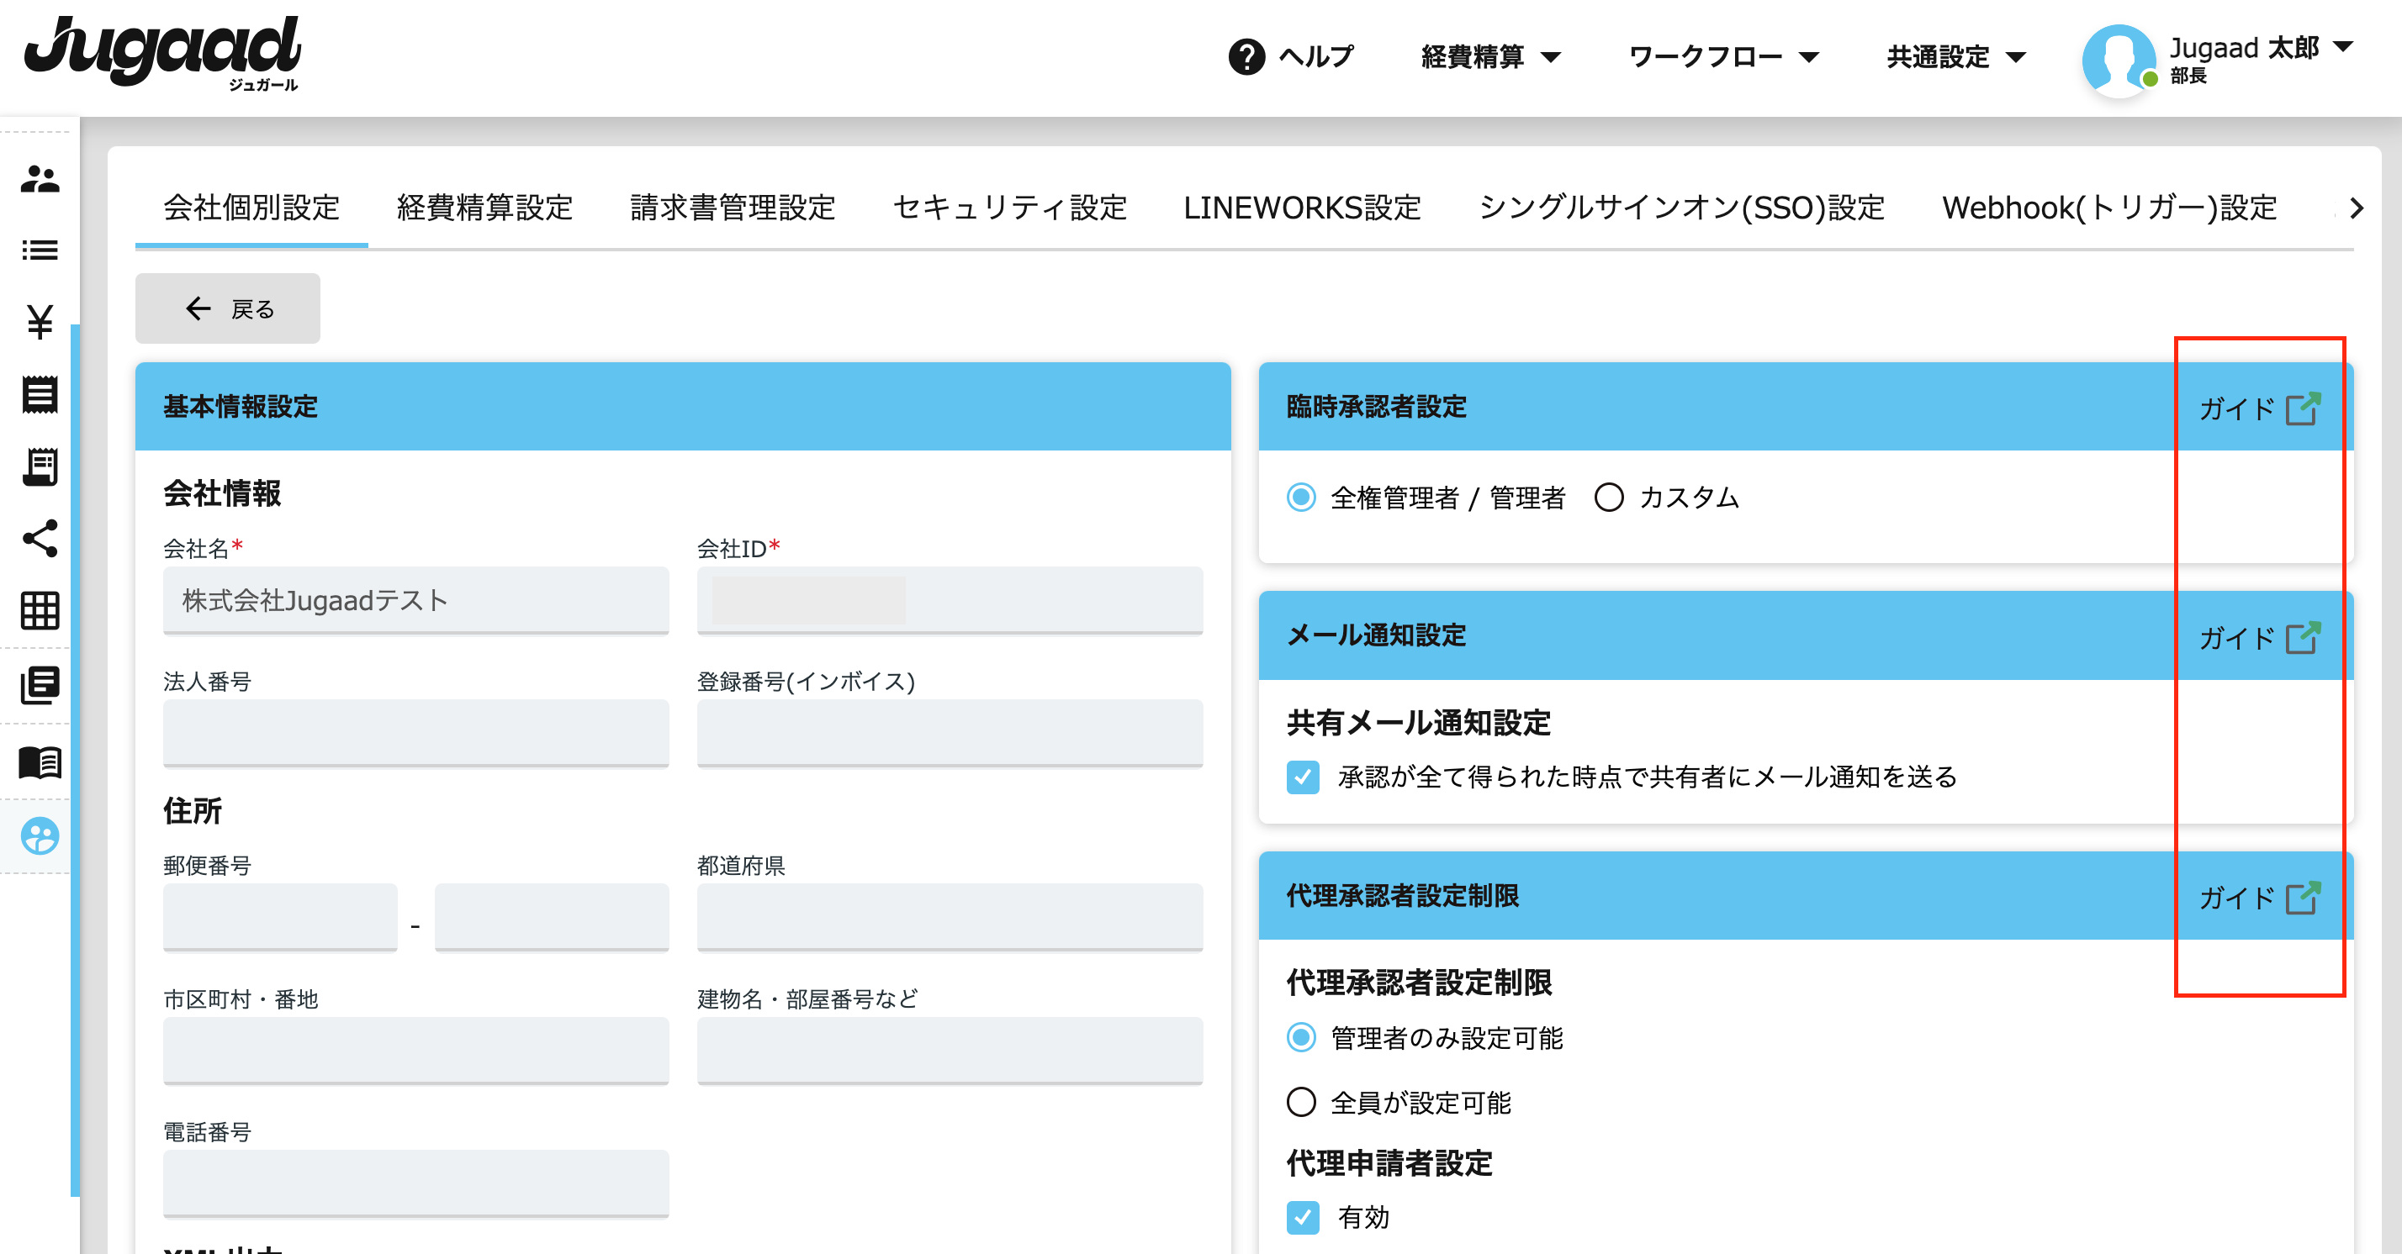Expand the 共通設定 dropdown menu
2402x1254 pixels.
[x=1955, y=57]
